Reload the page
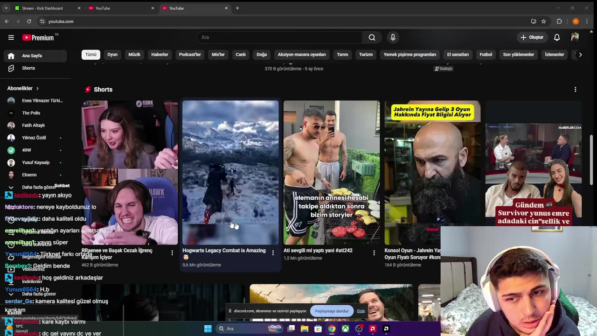The height and width of the screenshot is (336, 597). (29, 21)
